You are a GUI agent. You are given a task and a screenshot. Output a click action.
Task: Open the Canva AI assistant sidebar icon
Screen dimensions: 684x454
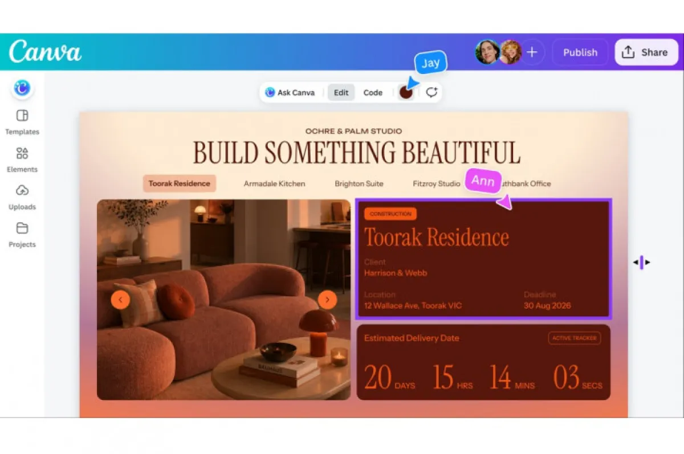click(x=22, y=88)
